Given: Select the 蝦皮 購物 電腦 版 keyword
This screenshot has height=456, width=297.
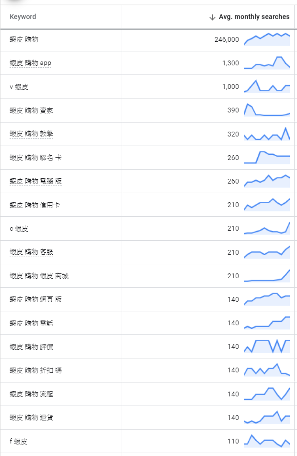Looking at the screenshot, I should click(x=35, y=181).
